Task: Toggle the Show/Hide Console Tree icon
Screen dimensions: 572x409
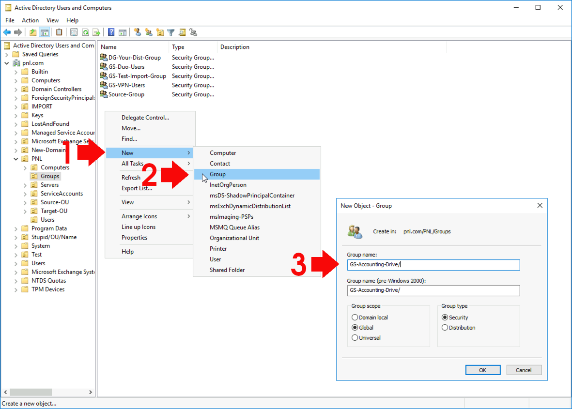Action: click(x=44, y=32)
